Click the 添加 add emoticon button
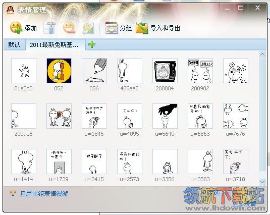The image size is (270, 215). (x=24, y=28)
